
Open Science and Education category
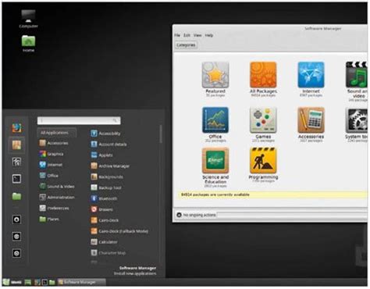[x=215, y=167]
